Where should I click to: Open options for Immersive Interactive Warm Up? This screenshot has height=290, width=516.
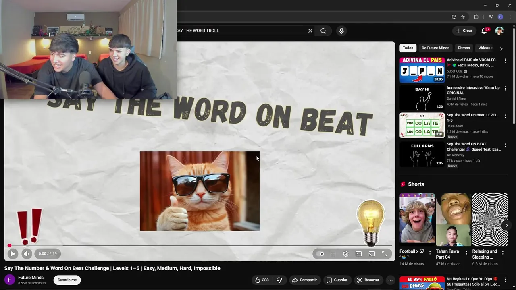[x=506, y=88]
